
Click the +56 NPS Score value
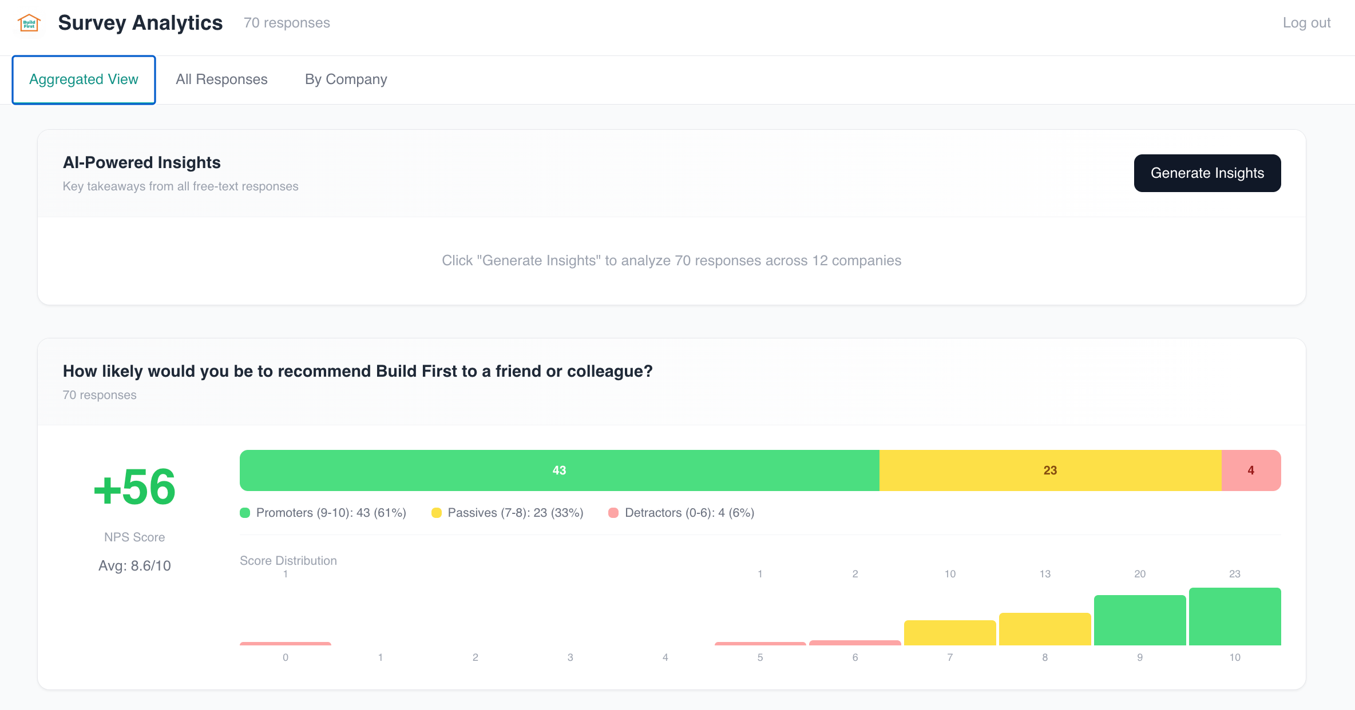coord(134,487)
